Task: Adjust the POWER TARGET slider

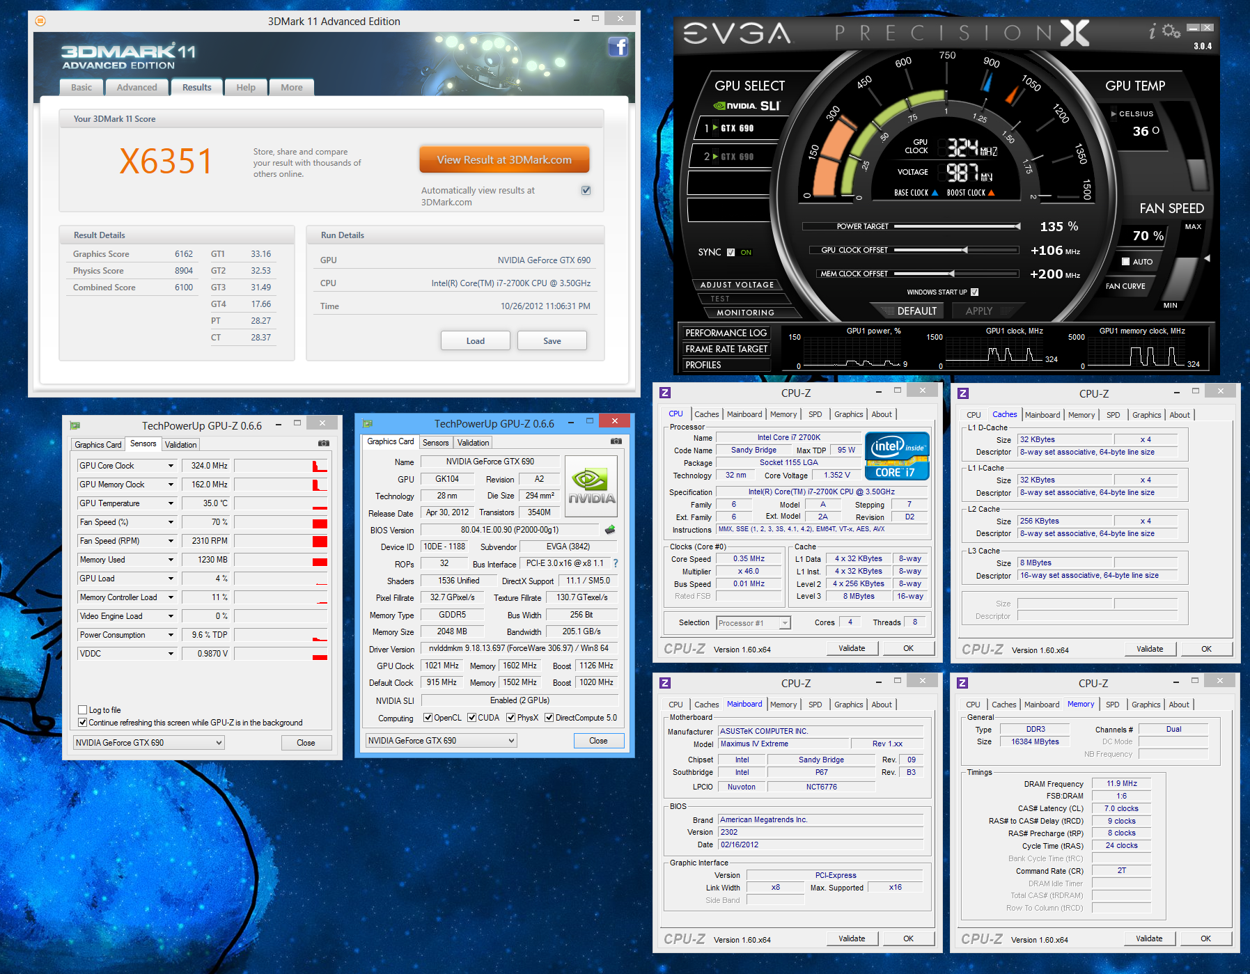Action: click(x=957, y=226)
